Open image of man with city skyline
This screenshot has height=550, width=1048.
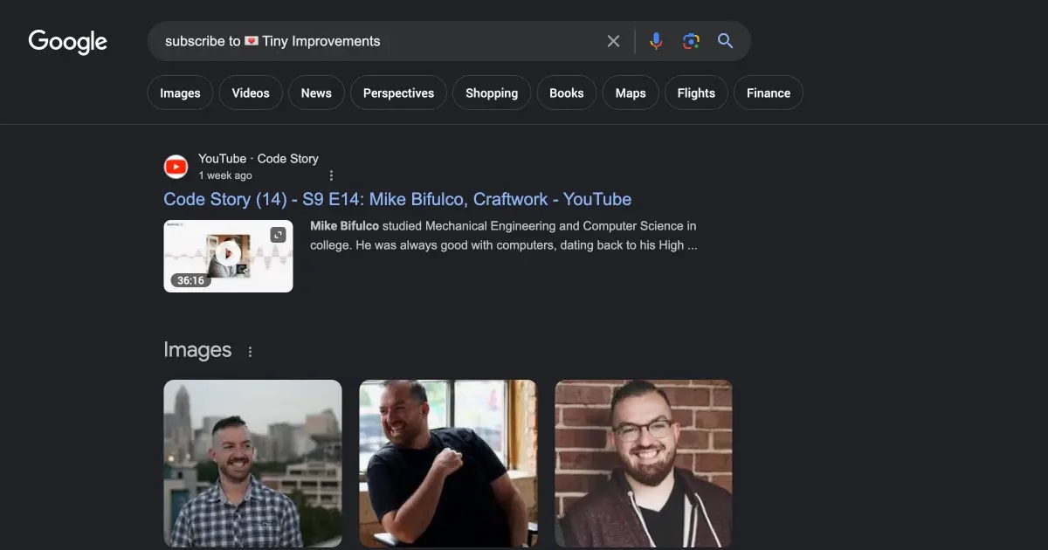tap(253, 464)
